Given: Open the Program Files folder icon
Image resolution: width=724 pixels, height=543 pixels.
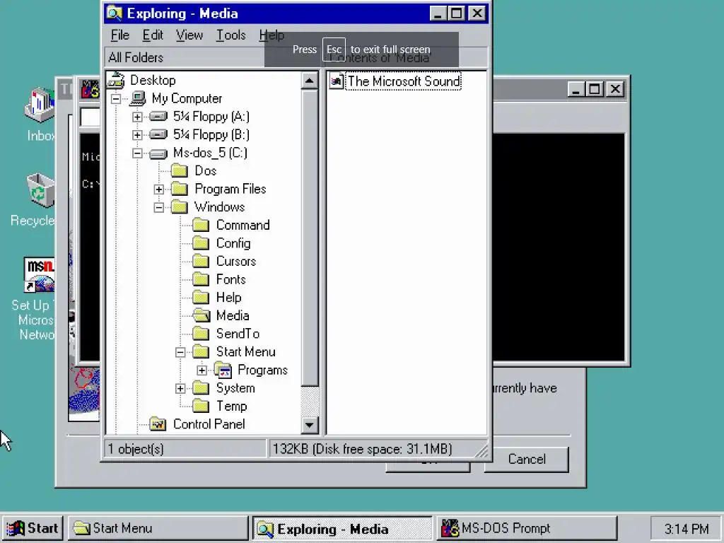Looking at the screenshot, I should pos(179,189).
